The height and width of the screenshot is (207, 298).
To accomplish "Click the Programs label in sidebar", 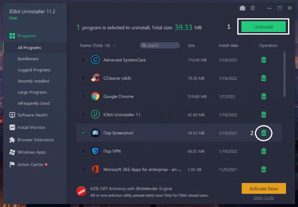I will click(26, 36).
